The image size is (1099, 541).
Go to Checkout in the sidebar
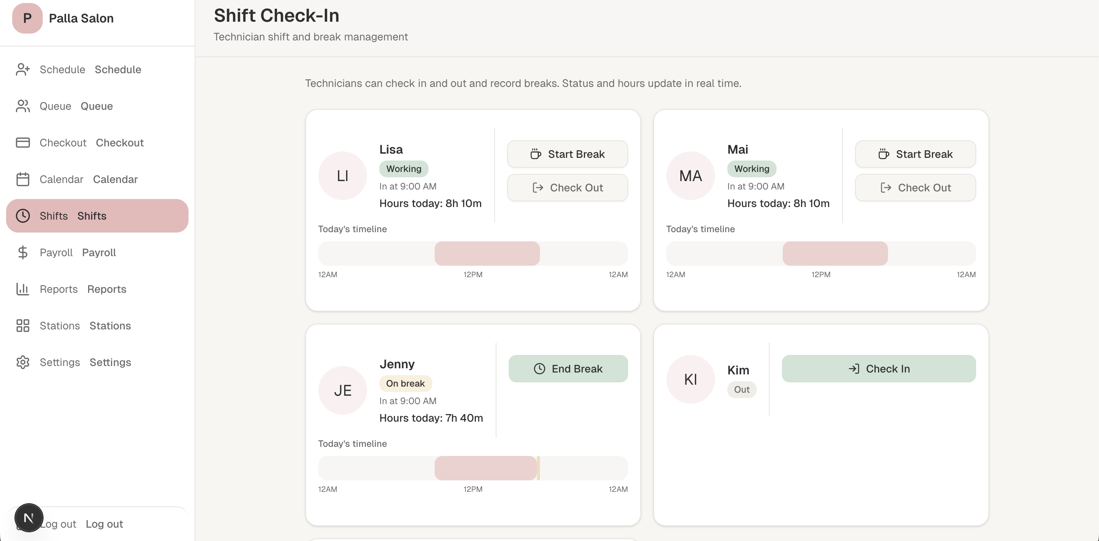pos(97,143)
